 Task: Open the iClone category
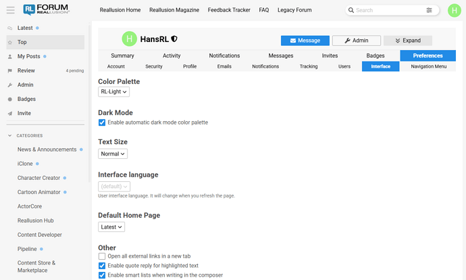25,164
